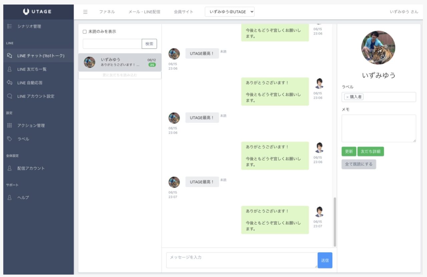
Task: Click the UTAGE logo
Action: (x=37, y=12)
